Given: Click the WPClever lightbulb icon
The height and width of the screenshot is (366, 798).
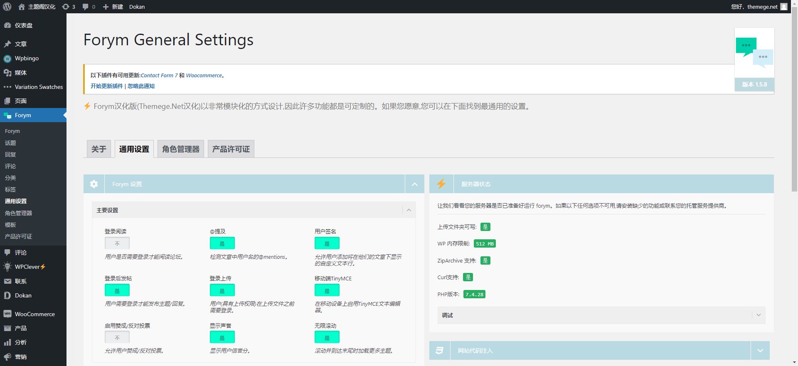Looking at the screenshot, I should point(7,267).
